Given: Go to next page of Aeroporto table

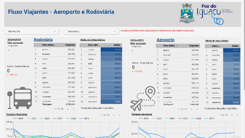Looking at the screenshot, I should pyautogui.click(x=197, y=109).
